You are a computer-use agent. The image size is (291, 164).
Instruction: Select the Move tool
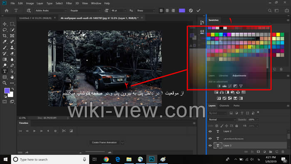tap(5, 24)
